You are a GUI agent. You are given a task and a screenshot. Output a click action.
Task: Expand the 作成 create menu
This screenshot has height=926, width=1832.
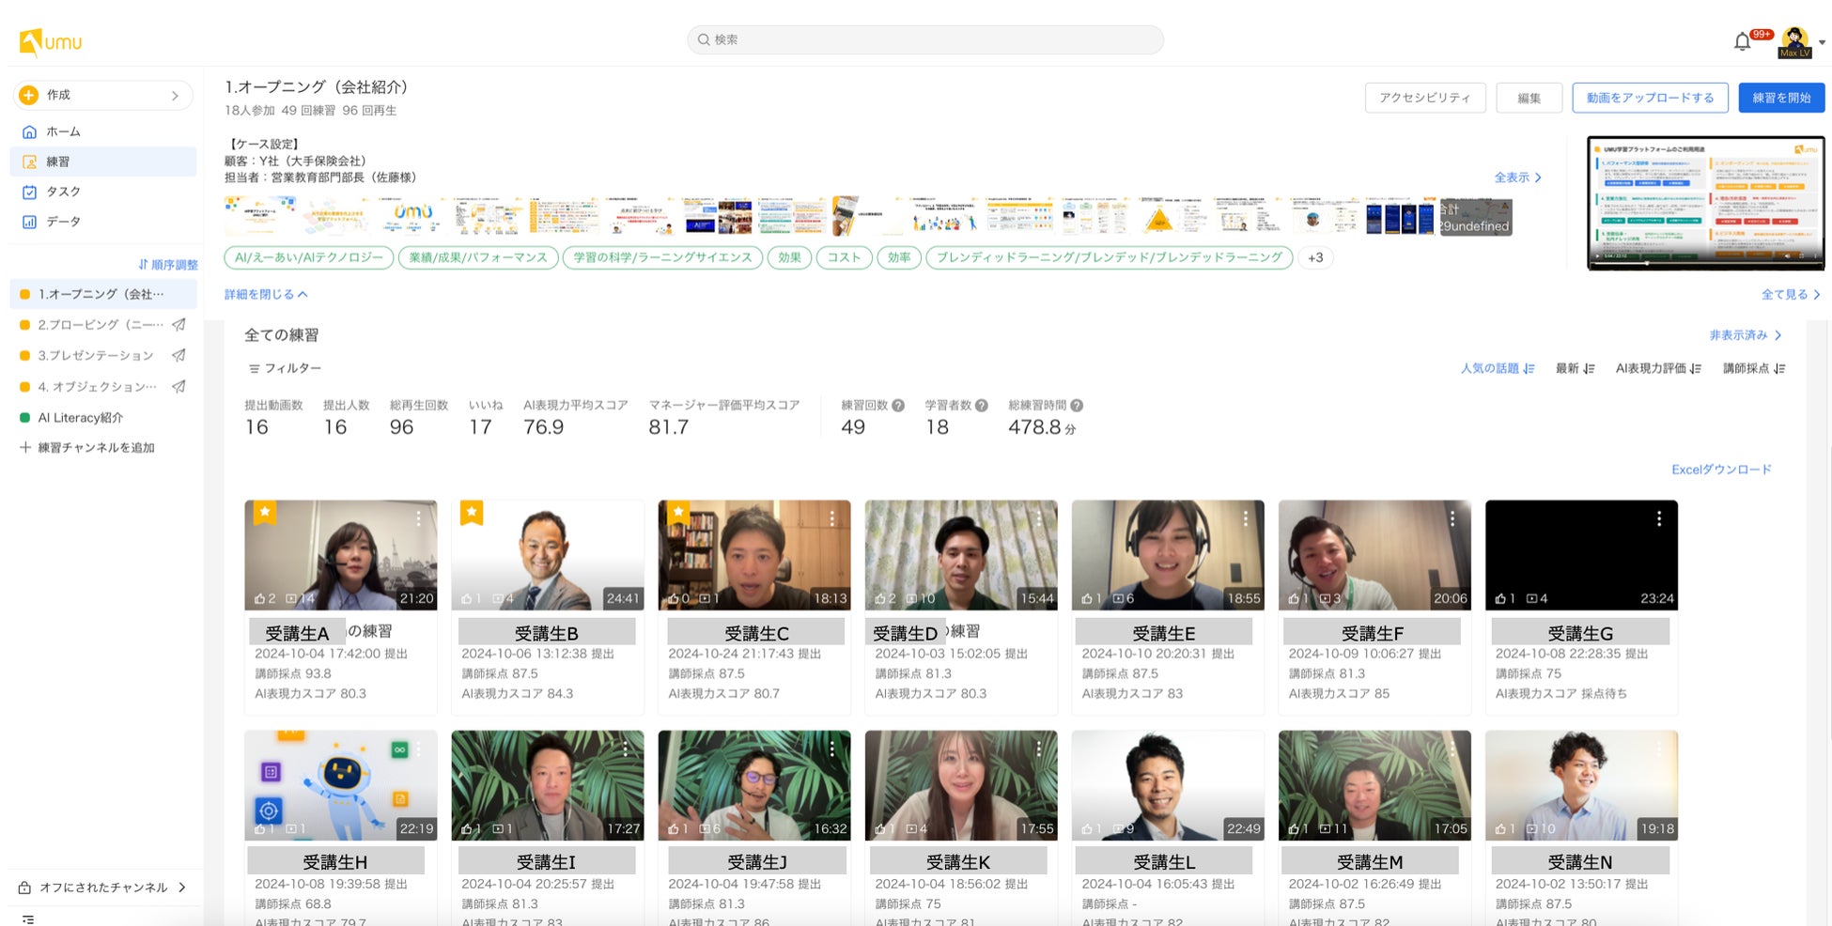click(x=102, y=95)
